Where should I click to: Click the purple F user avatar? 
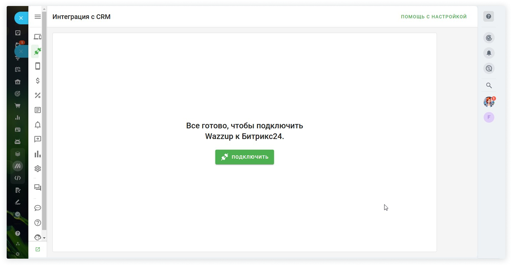[489, 117]
